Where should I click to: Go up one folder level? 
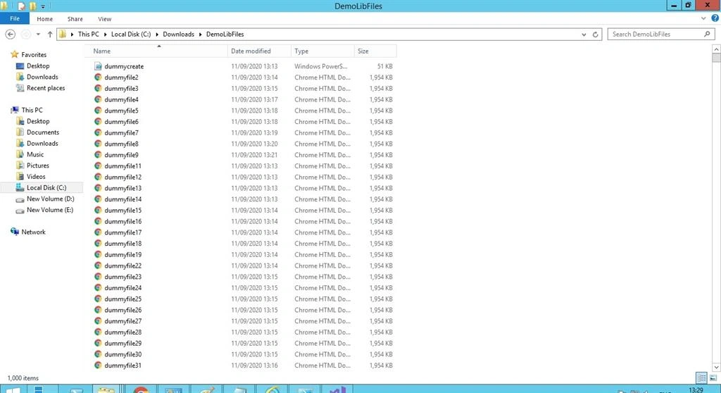point(50,34)
